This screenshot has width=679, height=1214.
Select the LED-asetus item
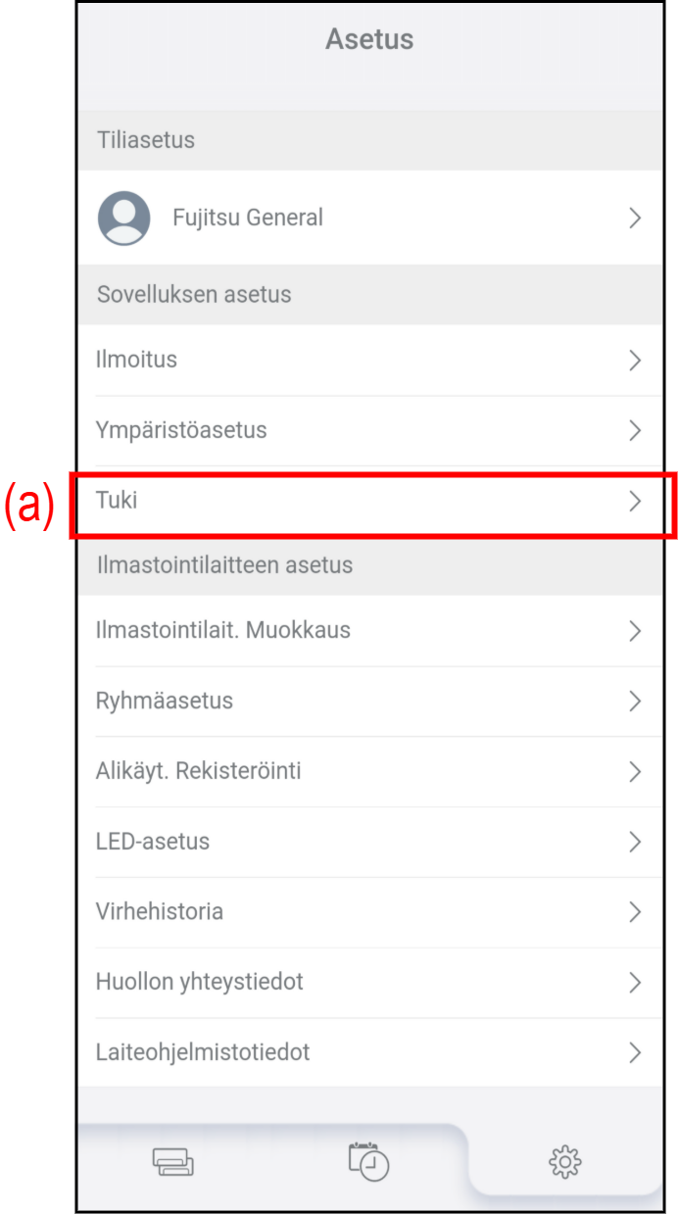[x=153, y=842]
